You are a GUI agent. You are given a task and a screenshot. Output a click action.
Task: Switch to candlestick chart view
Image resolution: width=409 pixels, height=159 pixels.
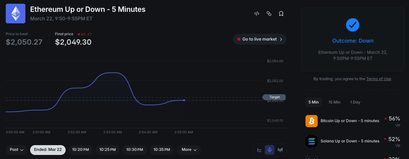pyautogui.click(x=280, y=150)
